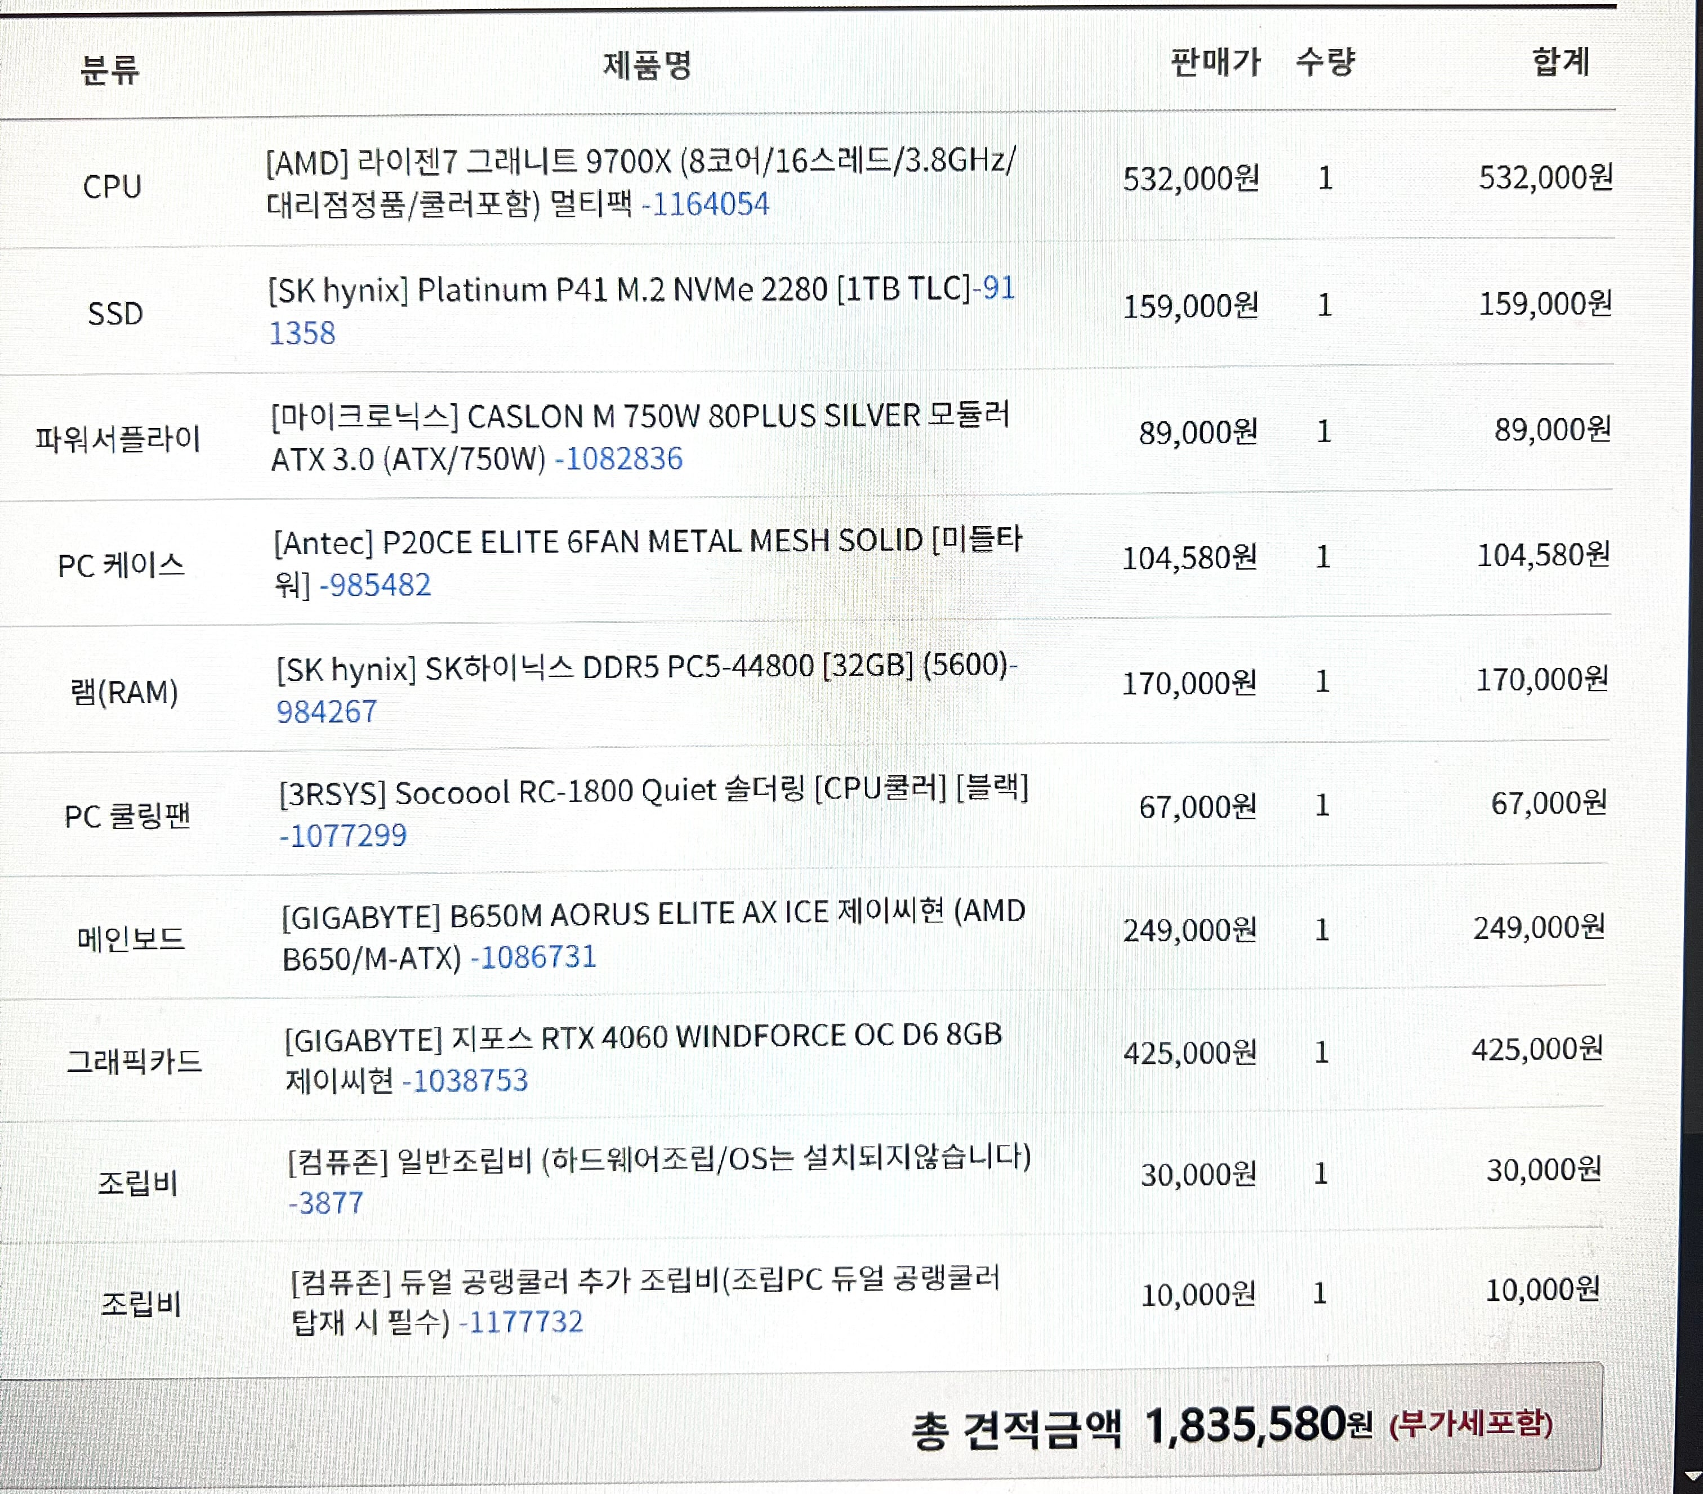Select the 파워서플라이 category cell
Image resolution: width=1703 pixels, height=1494 pixels.
118,439
